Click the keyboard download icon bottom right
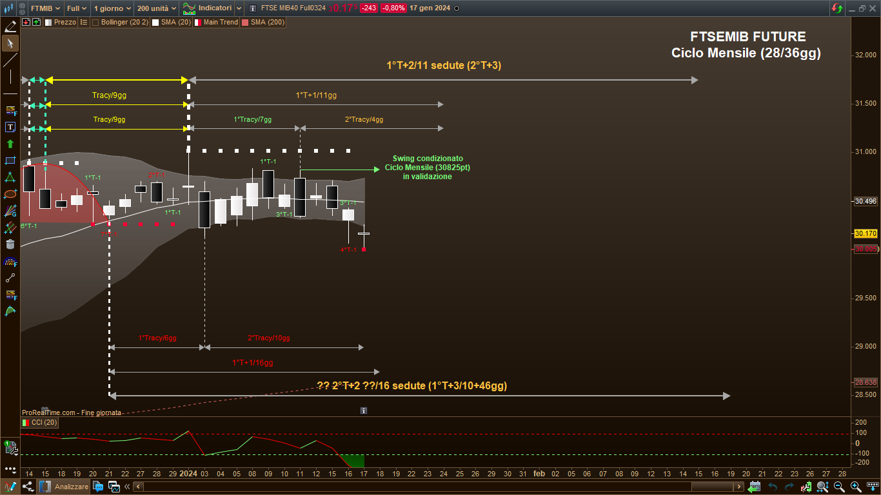Viewport: 881px width, 495px height. [x=873, y=487]
